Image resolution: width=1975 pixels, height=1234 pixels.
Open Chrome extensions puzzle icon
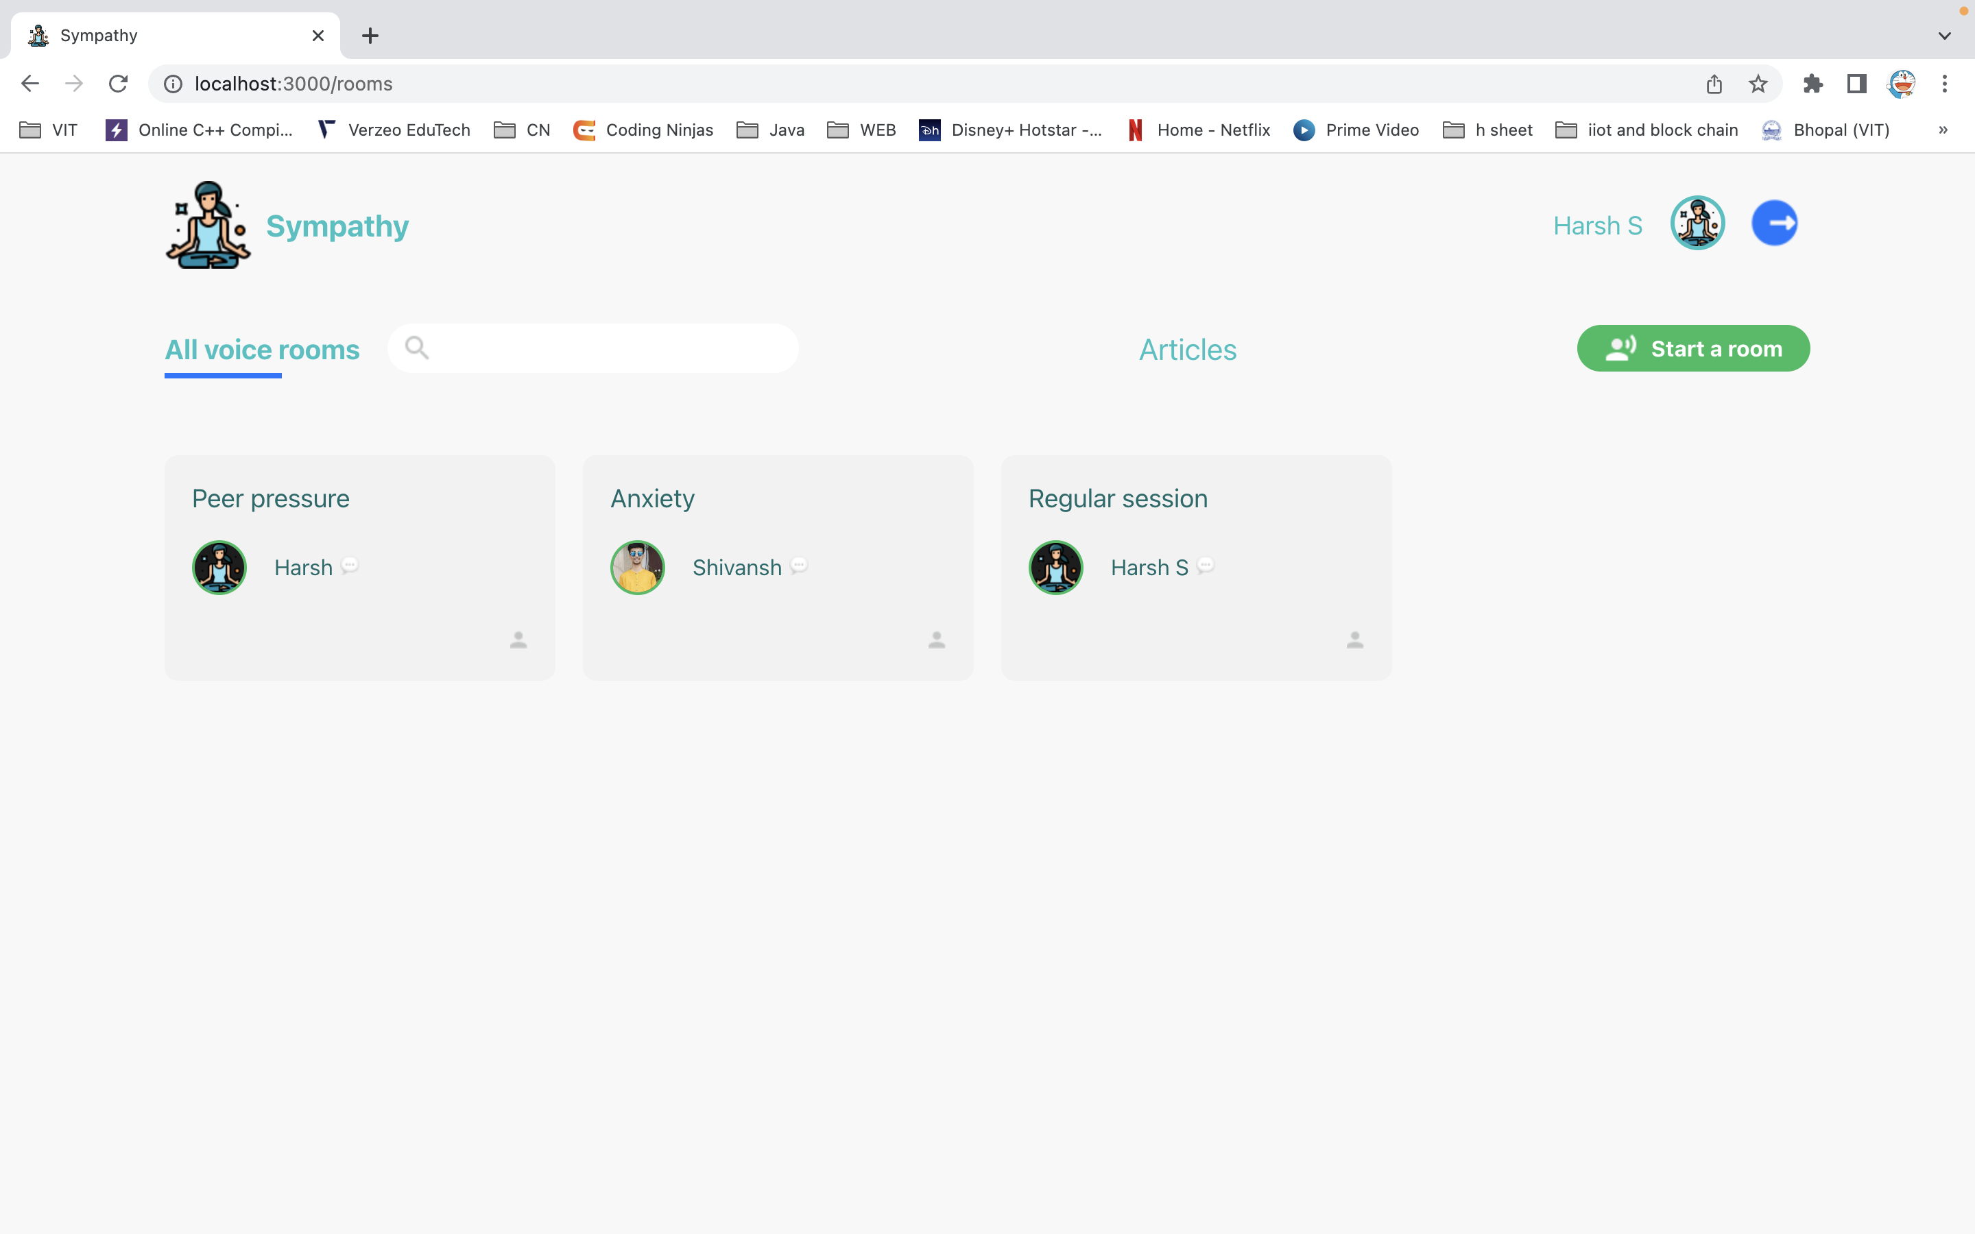pyautogui.click(x=1812, y=84)
